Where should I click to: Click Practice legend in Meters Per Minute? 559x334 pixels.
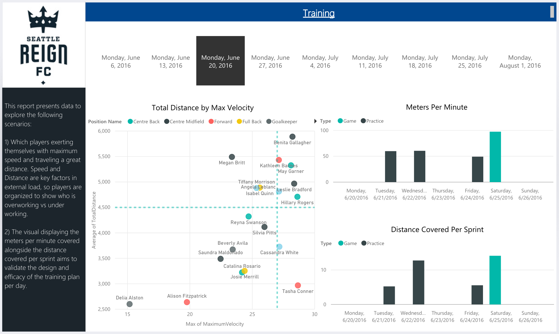(363, 121)
